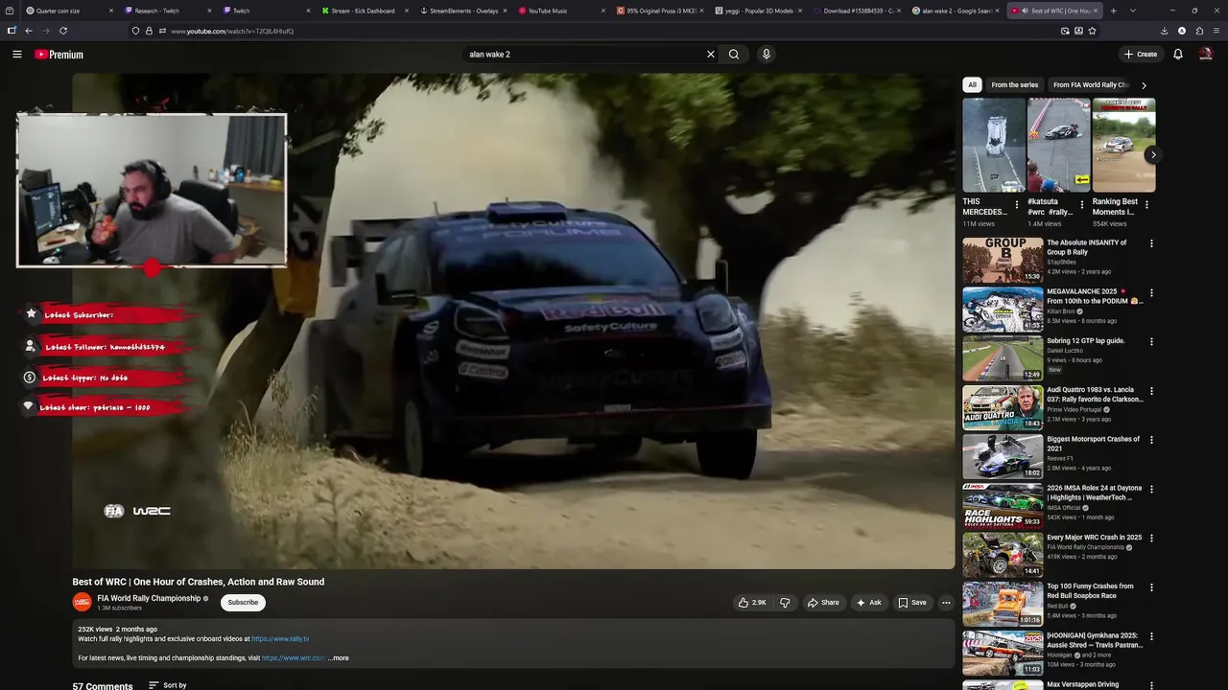The width and height of the screenshot is (1228, 690).
Task: Open the browser extensions menu
Action: tap(1199, 31)
